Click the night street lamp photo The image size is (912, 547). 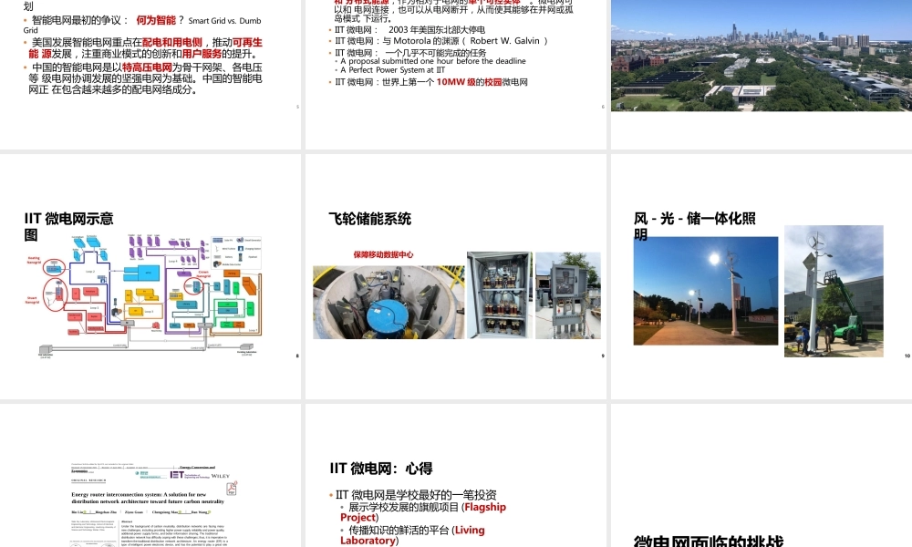pos(706,291)
